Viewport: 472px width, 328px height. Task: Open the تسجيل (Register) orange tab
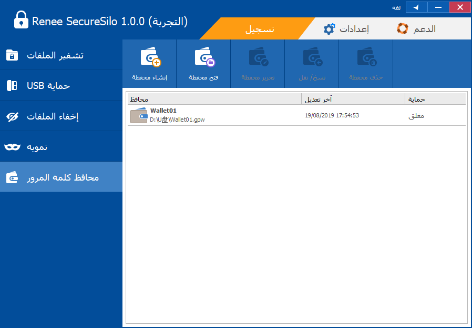pyautogui.click(x=257, y=28)
